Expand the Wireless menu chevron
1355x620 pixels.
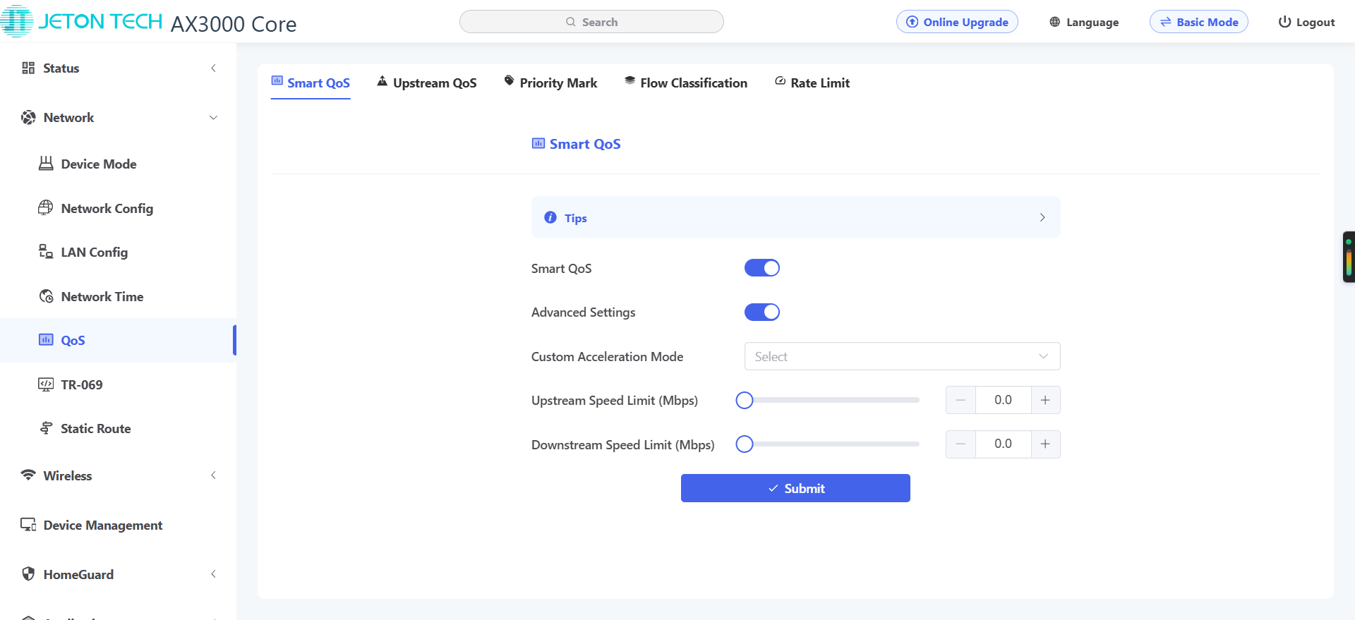(213, 475)
